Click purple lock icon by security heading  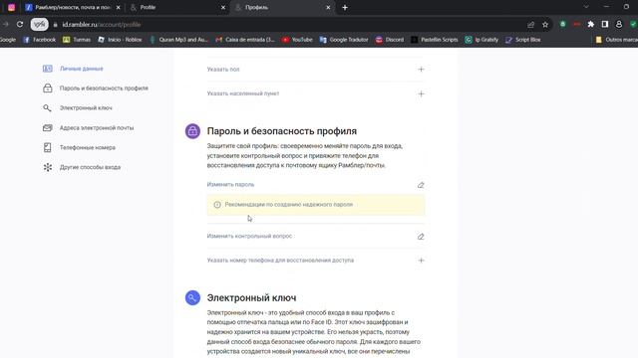pyautogui.click(x=192, y=131)
